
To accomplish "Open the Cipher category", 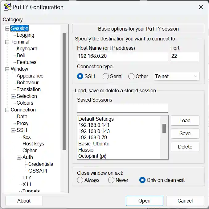I will tap(30, 151).
